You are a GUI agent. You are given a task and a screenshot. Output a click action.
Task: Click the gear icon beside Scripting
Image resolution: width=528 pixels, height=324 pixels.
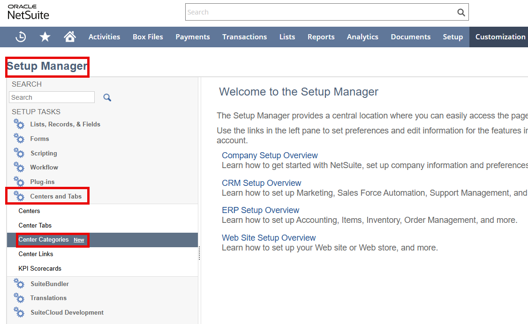19,153
